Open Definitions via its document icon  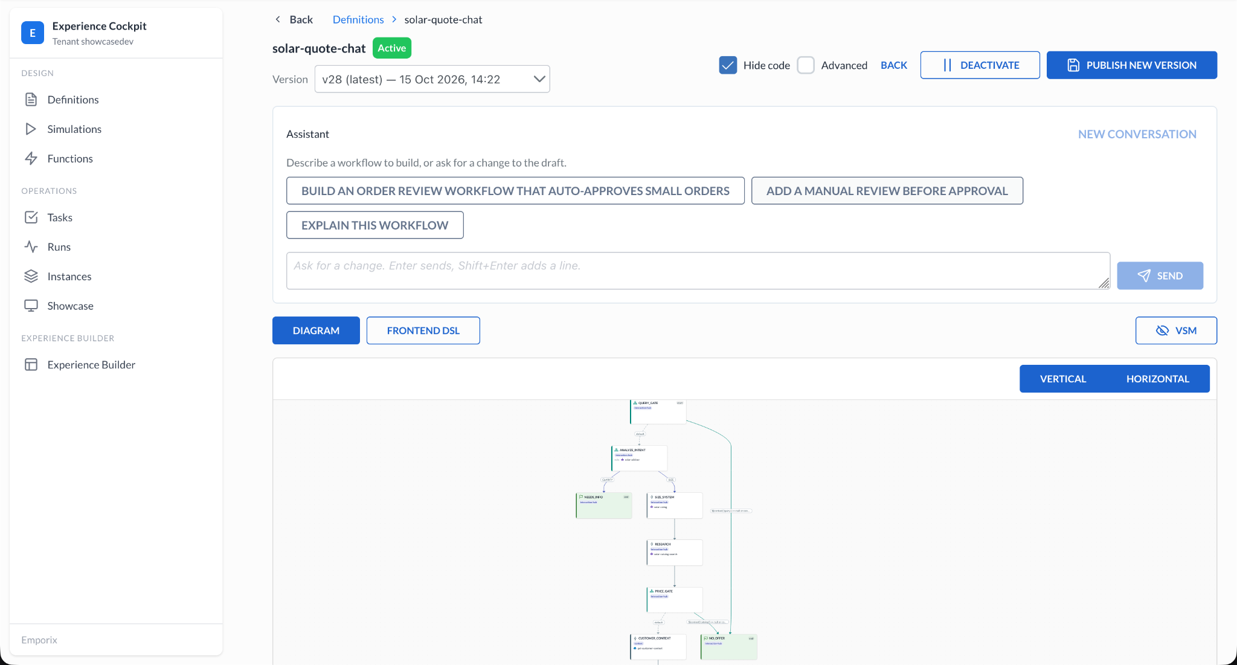(31, 100)
